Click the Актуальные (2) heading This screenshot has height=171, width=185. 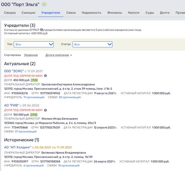(x=20, y=64)
